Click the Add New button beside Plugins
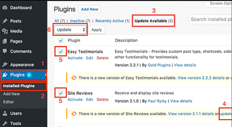 pos(89,9)
